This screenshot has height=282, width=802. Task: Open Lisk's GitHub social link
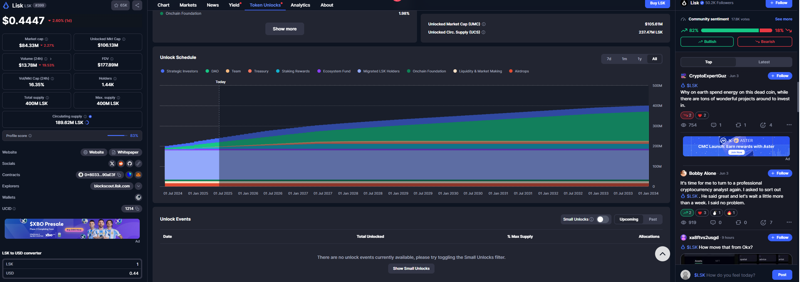pyautogui.click(x=130, y=164)
